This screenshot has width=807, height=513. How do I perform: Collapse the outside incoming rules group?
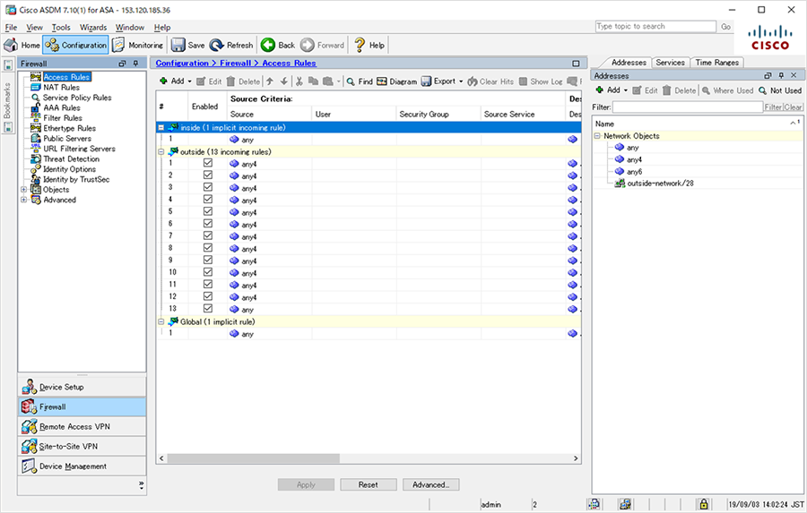[161, 151]
